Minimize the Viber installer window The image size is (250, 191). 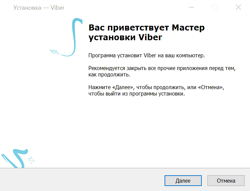click(x=191, y=7)
